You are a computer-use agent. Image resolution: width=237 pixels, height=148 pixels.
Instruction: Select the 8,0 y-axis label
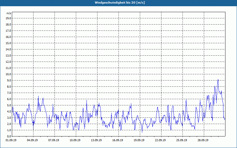point(9,87)
